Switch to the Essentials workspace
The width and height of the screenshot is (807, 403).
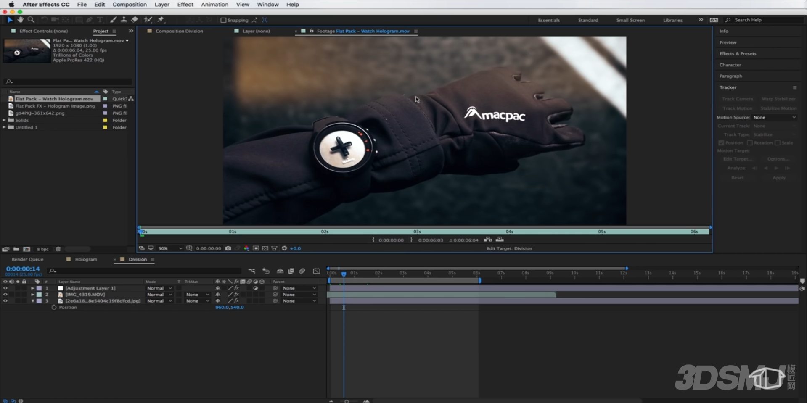549,20
